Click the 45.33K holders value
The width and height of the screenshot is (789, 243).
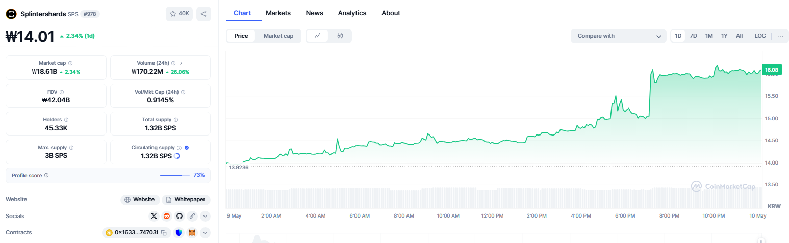pos(56,128)
